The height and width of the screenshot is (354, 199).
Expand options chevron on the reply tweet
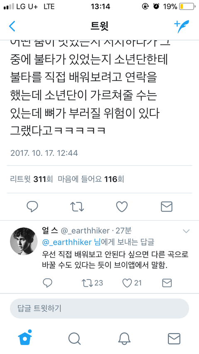[x=186, y=231]
